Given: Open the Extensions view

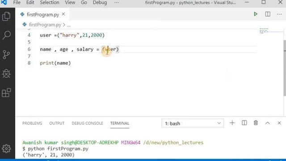Looking at the screenshot, I should click(6, 93).
